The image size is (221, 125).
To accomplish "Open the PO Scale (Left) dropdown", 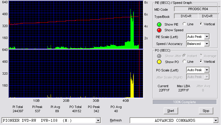I will click(x=207, y=70).
